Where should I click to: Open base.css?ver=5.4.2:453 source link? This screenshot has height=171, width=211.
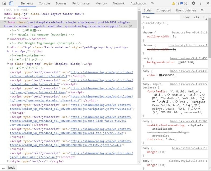pyautogui.click(x=189, y=58)
